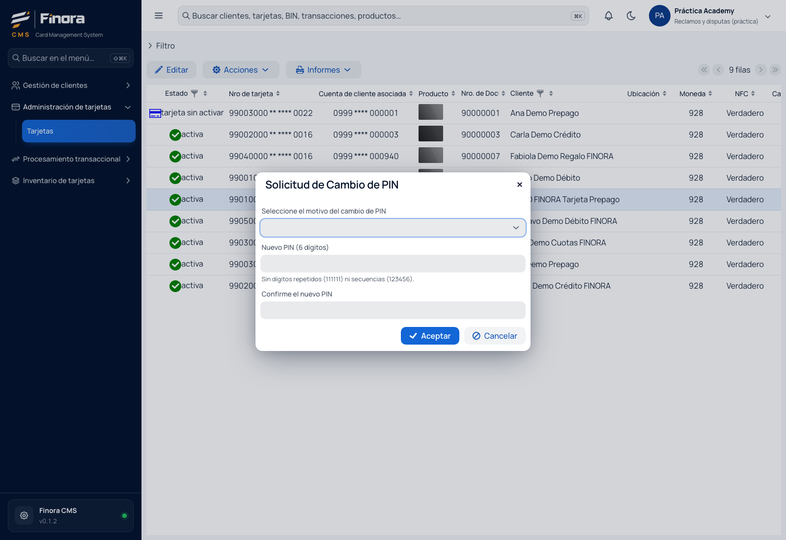Click Aceptar to confirm PIN change
This screenshot has height=540, width=786.
pyautogui.click(x=430, y=336)
